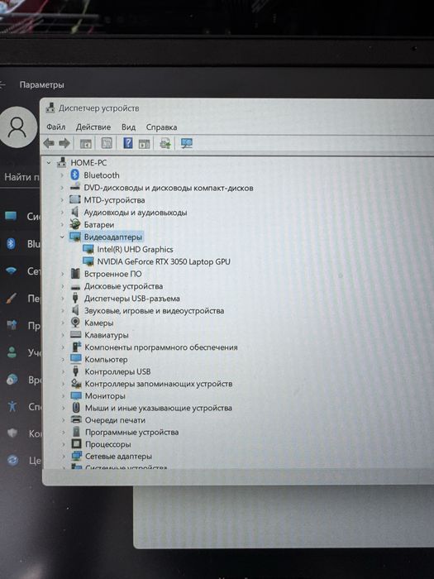The height and width of the screenshot is (579, 434).
Task: Expand the MTD-устройства arrow
Action: (x=62, y=200)
